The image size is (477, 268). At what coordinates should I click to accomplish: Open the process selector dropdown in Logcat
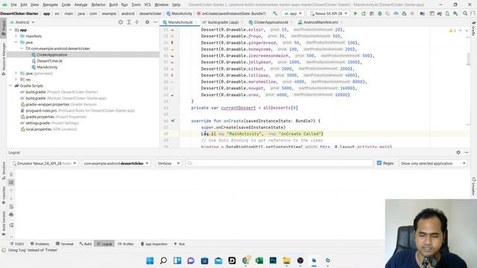[116, 164]
